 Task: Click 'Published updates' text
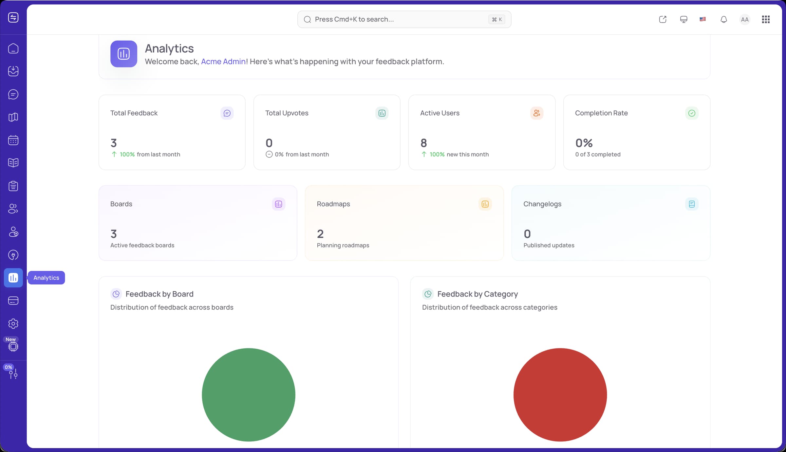pyautogui.click(x=549, y=245)
